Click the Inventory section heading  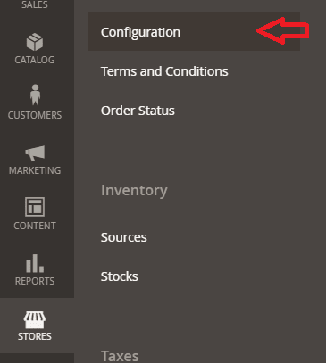click(x=134, y=191)
